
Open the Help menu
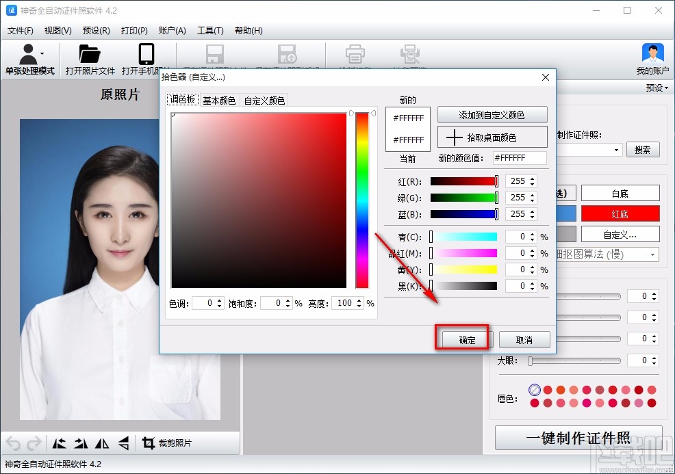pyautogui.click(x=249, y=31)
